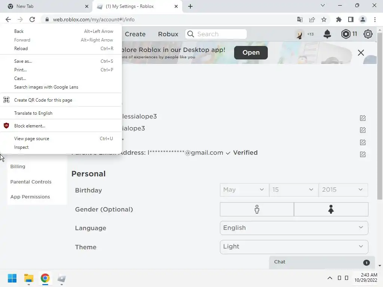The image size is (383, 287).
Task: Click the page vertical scrollbar thumb
Action: tap(380, 116)
